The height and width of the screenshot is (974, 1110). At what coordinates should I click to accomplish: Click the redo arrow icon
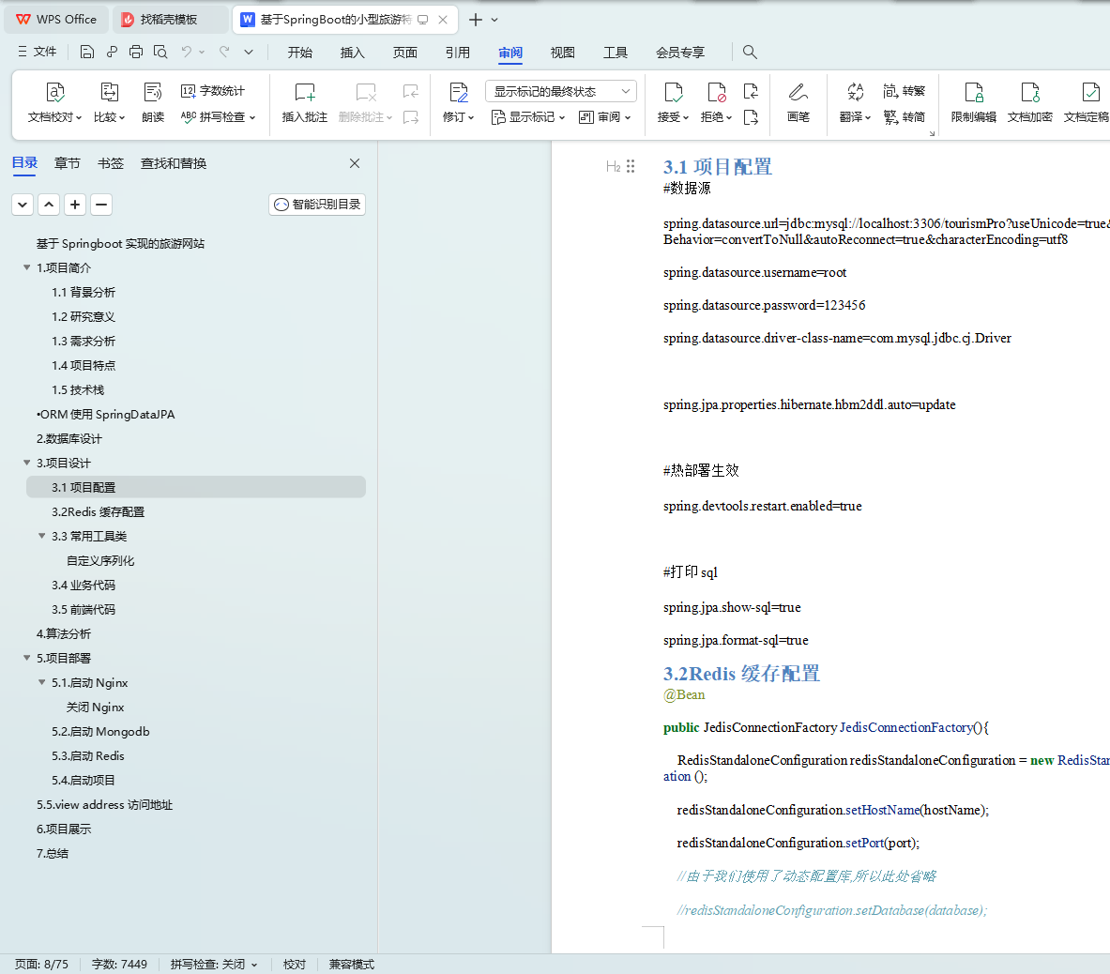tap(225, 52)
